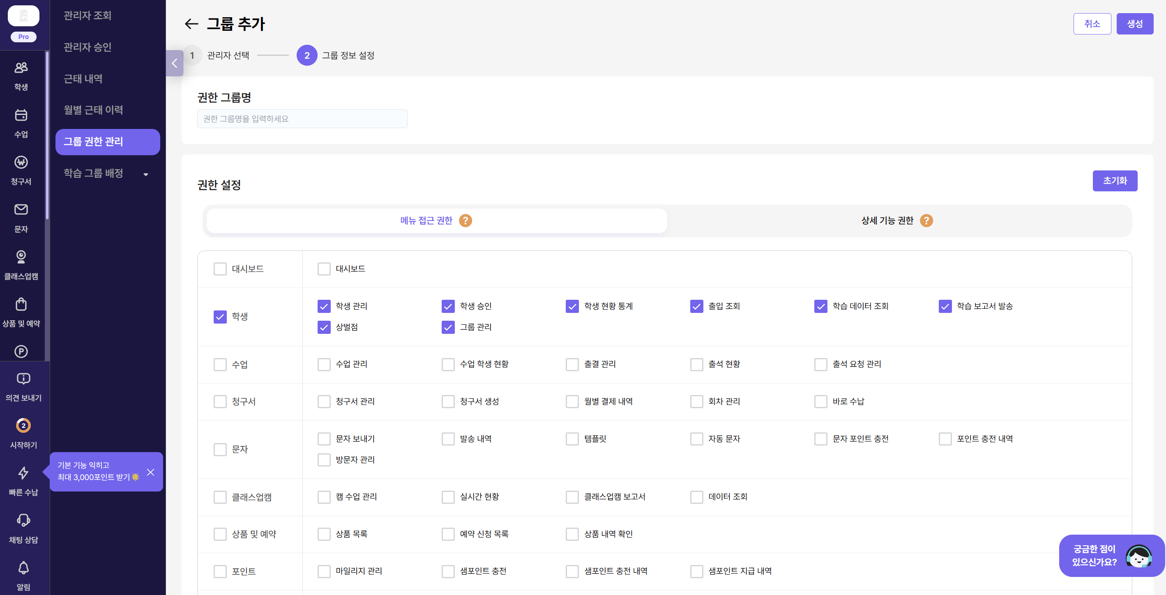Image resolution: width=1166 pixels, height=595 pixels.
Task: Click the 청구서 won-sign sidebar icon
Action: coord(21,163)
